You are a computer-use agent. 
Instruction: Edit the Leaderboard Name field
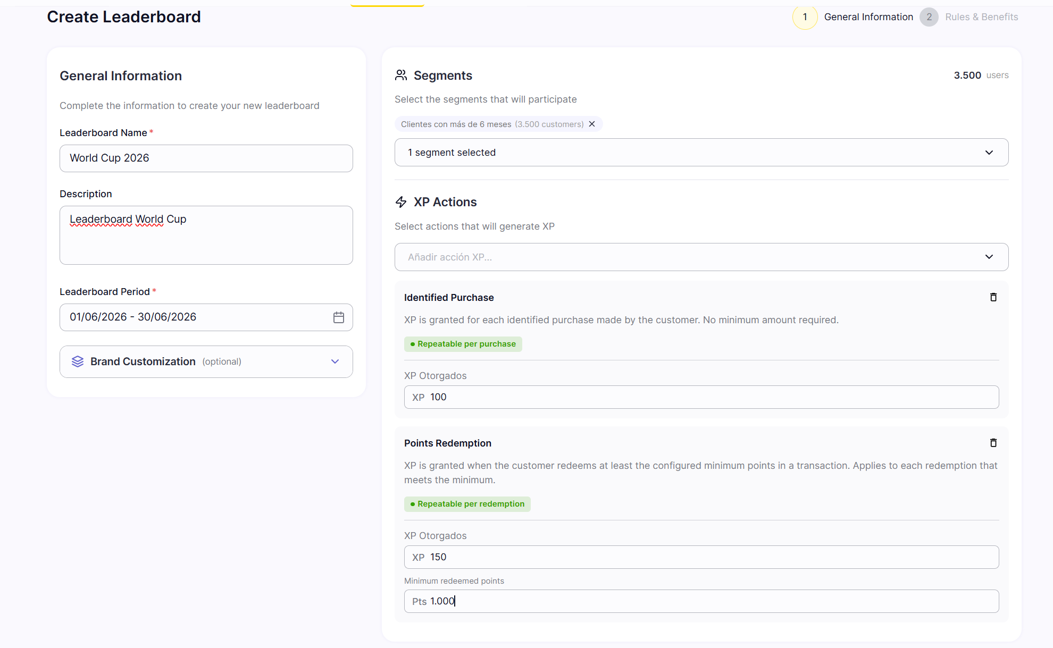click(x=206, y=158)
